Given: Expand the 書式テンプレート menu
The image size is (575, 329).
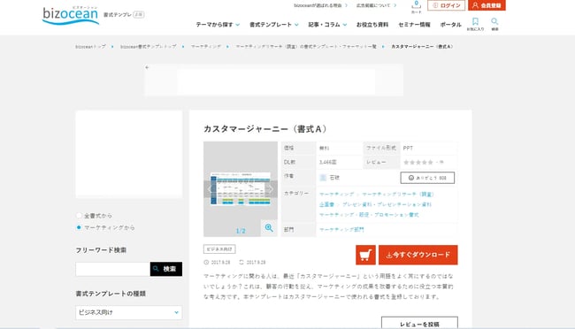Looking at the screenshot, I should coord(274,25).
